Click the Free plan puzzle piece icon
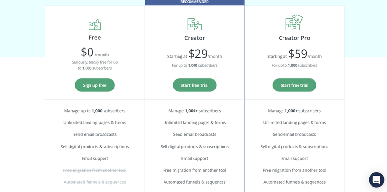 pyautogui.click(x=95, y=25)
